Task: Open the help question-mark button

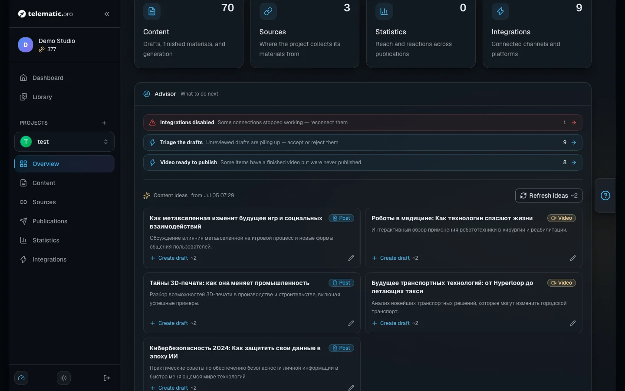Action: (x=605, y=195)
